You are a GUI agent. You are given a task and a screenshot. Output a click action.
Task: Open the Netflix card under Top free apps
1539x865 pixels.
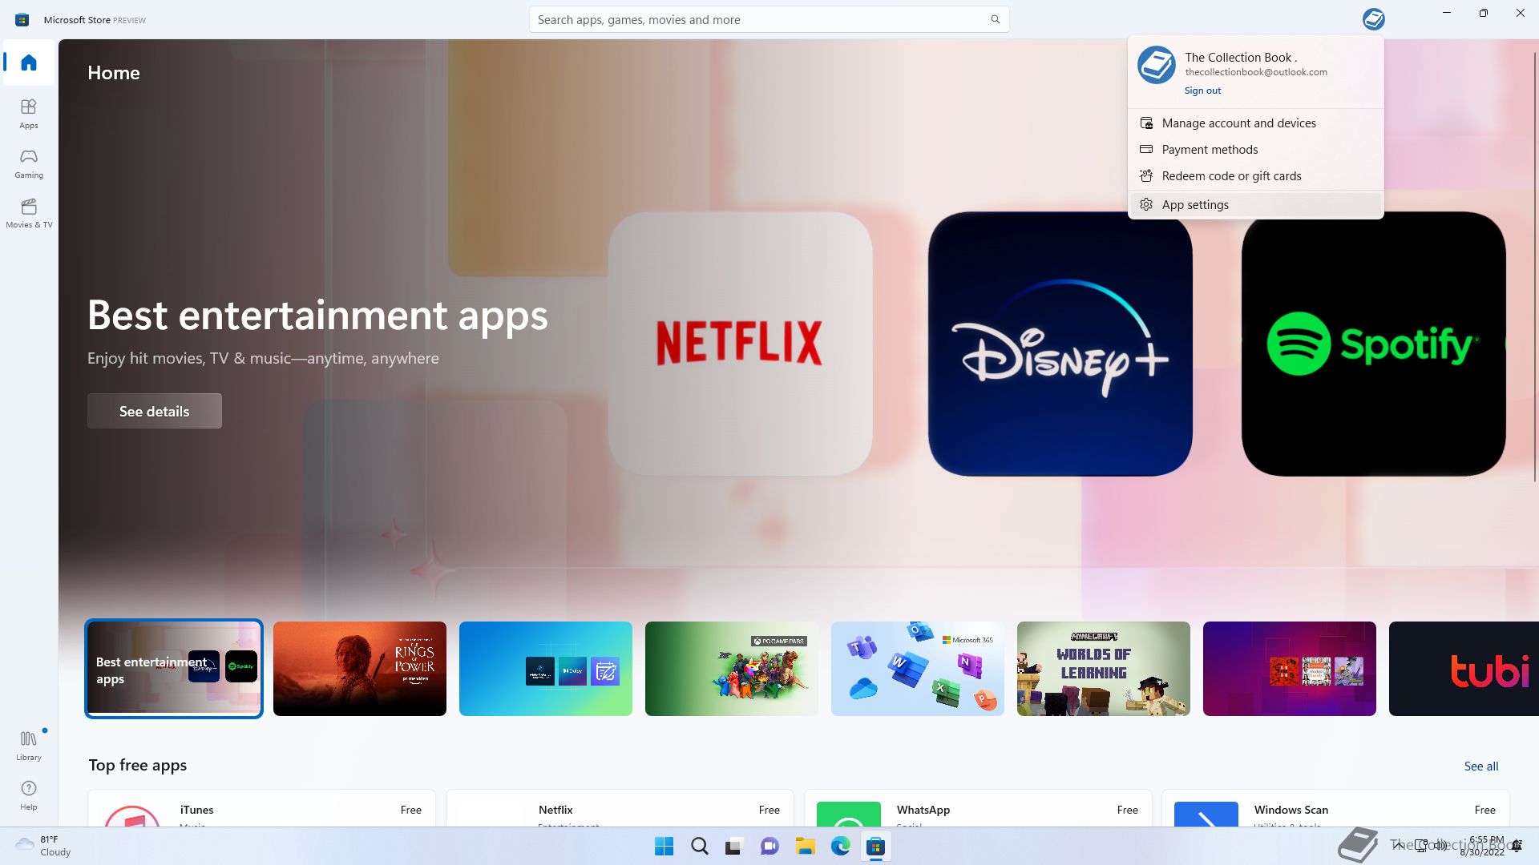[620, 808]
